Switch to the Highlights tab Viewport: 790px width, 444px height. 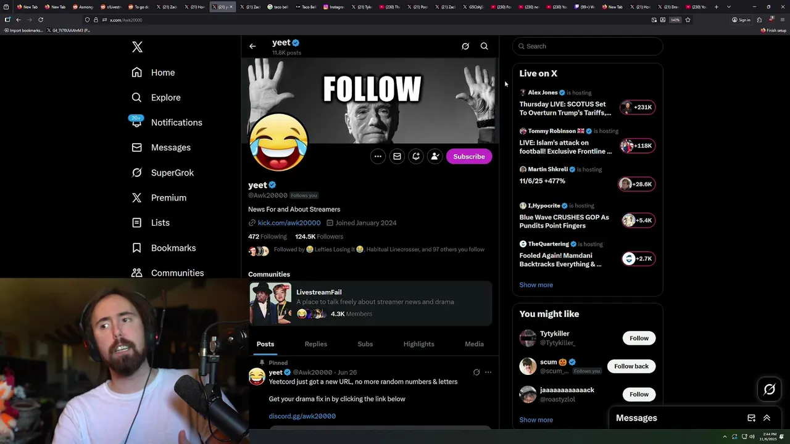(419, 344)
